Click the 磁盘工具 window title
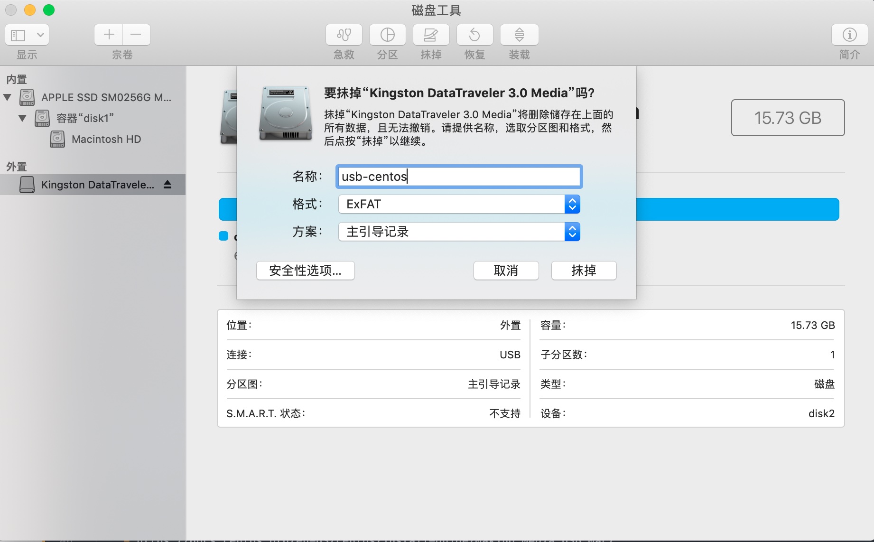This screenshot has height=542, width=874. point(437,10)
